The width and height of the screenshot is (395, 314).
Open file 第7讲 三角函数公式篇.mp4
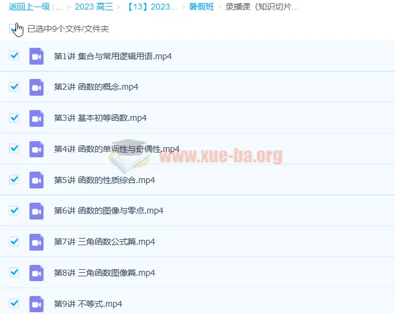pos(104,242)
